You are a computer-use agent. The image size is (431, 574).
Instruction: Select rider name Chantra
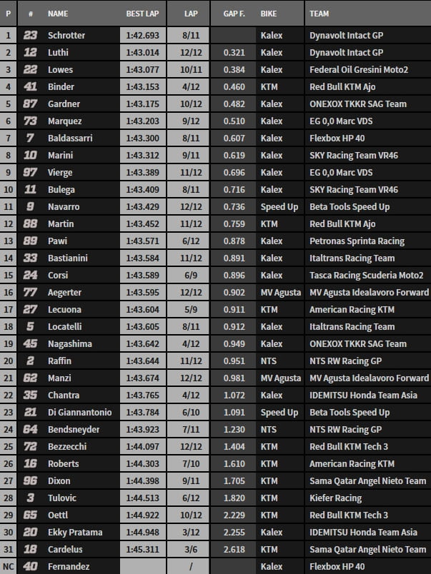64,396
